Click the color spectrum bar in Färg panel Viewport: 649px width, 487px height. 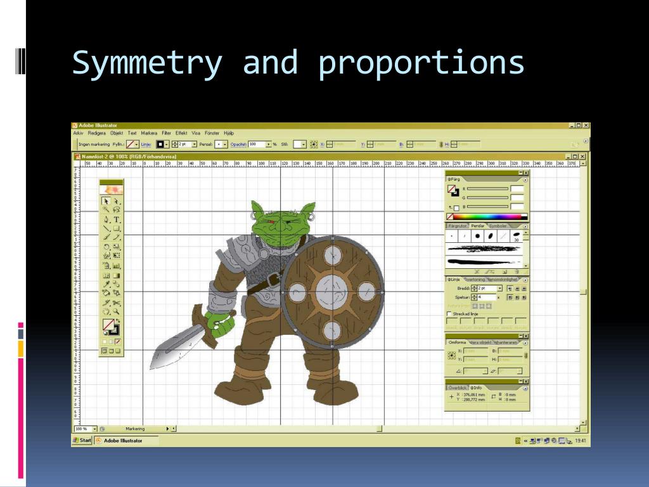click(x=487, y=217)
